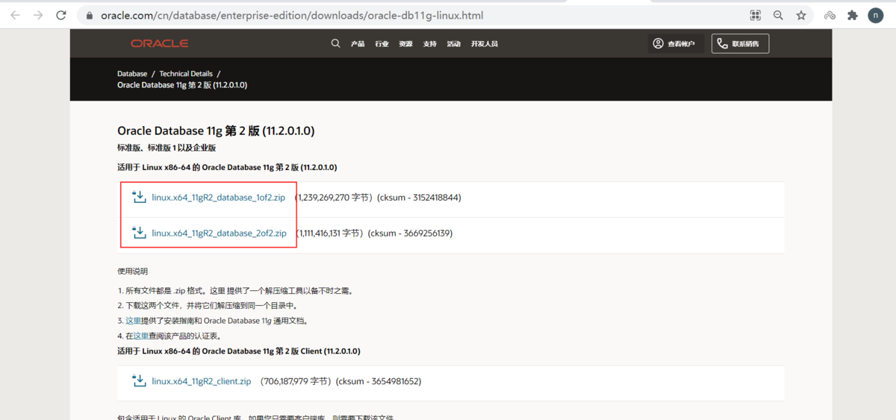Open 这里 link for installation guide
The image size is (896, 420).
(x=133, y=321)
